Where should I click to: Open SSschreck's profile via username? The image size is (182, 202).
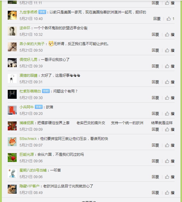pos(28,139)
